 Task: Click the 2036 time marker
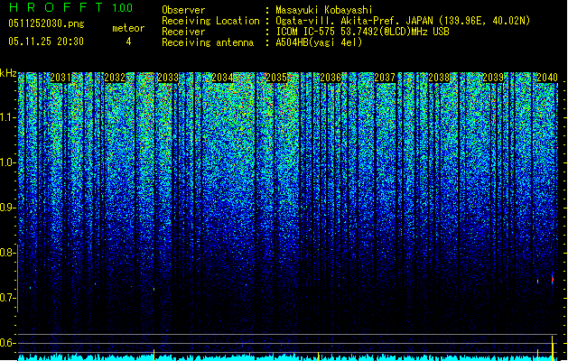(x=331, y=78)
